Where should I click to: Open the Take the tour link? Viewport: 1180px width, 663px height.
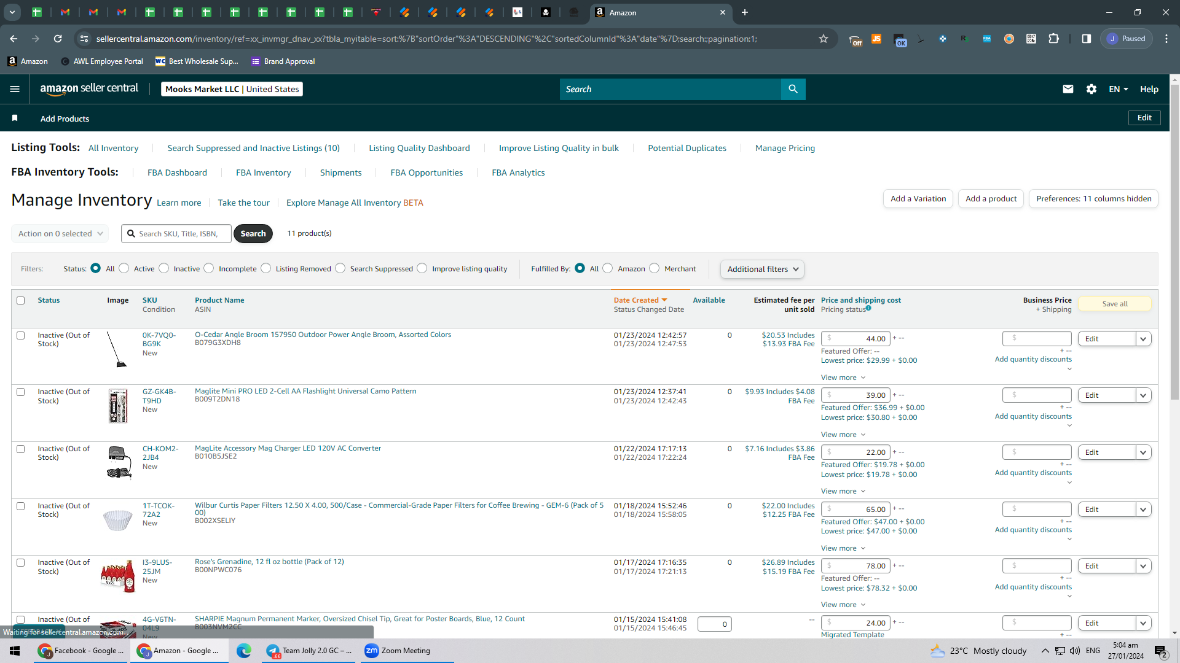click(x=243, y=203)
